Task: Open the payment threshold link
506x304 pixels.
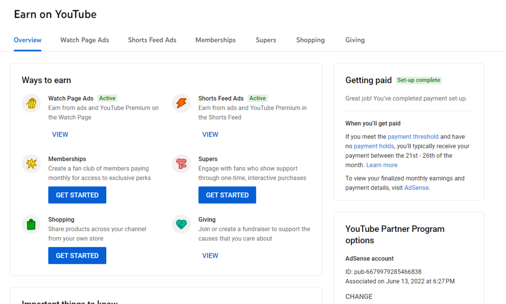Action: click(x=413, y=137)
